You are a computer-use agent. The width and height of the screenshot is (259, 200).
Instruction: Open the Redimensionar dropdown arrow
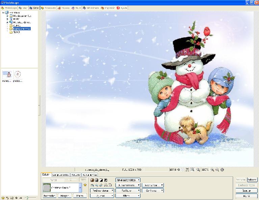[x=112, y=191]
